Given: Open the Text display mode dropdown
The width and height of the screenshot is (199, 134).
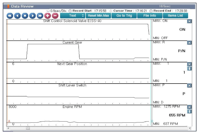Looking at the screenshot, I should point(73,16).
